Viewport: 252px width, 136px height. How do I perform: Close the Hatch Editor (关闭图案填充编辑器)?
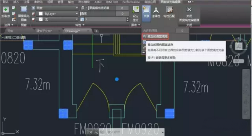[x=189, y=14]
